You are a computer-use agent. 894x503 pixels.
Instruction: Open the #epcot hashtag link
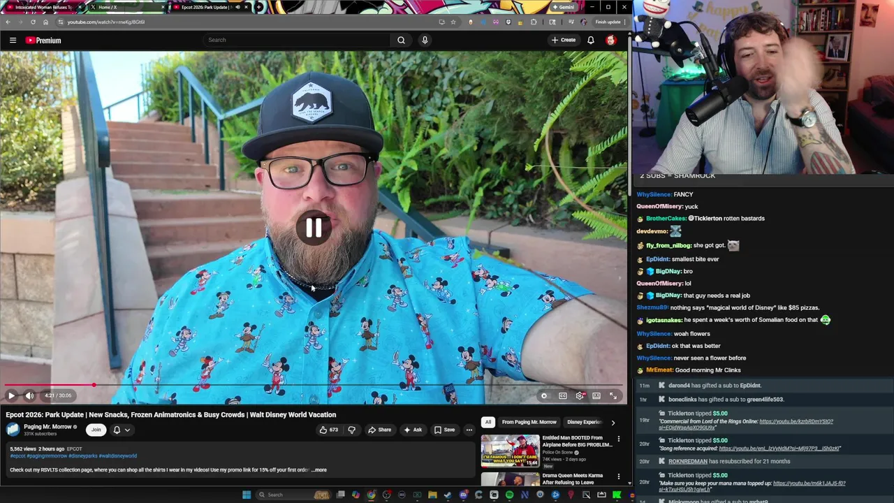click(x=17, y=456)
